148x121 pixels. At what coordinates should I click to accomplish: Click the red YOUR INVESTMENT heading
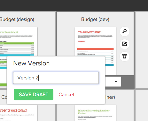click(89, 32)
